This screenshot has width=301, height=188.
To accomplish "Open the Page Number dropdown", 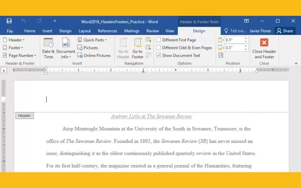I will click(x=20, y=55).
